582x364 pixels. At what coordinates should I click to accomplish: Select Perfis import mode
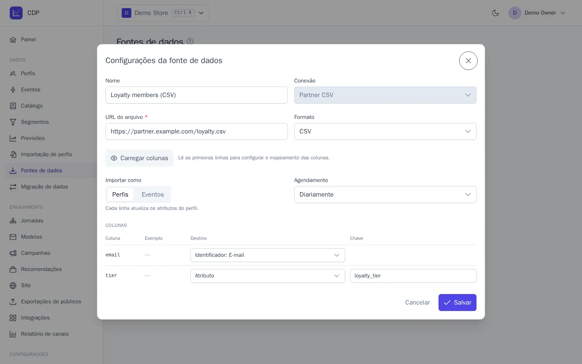120,195
